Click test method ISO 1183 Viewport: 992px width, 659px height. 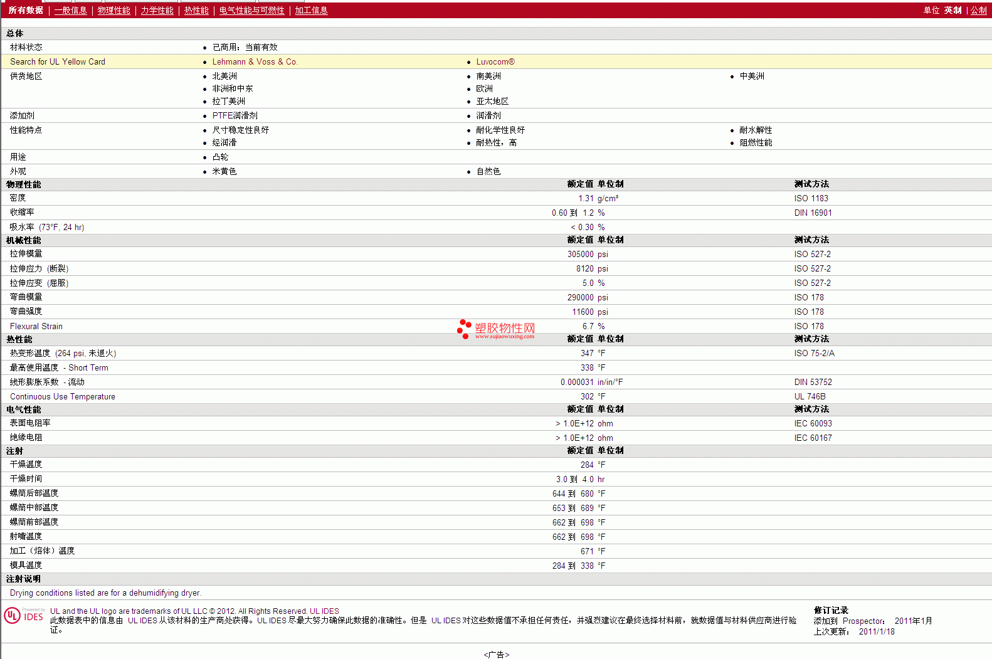click(x=811, y=198)
